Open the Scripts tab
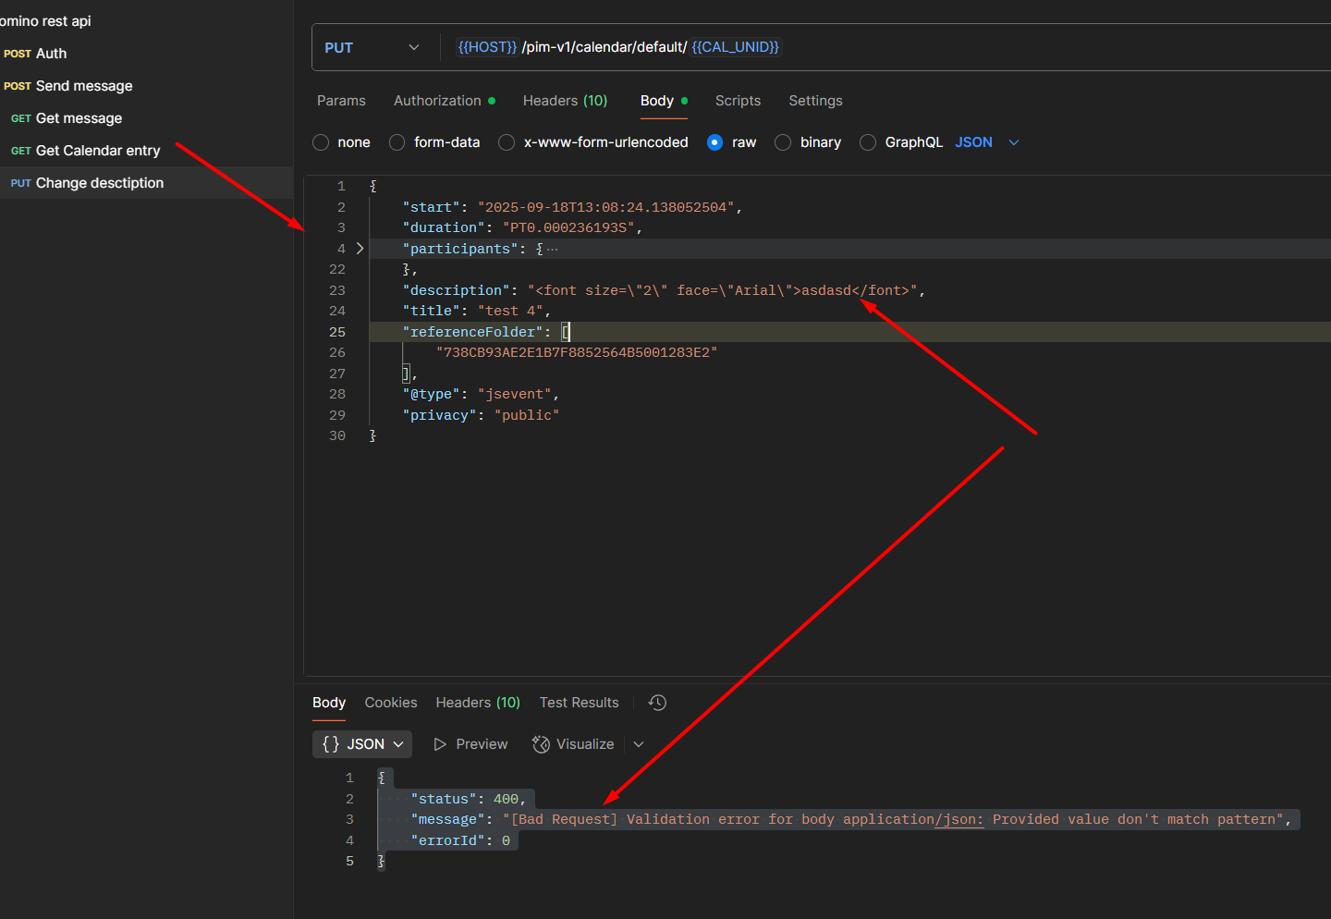The height and width of the screenshot is (919, 1331). 738,101
